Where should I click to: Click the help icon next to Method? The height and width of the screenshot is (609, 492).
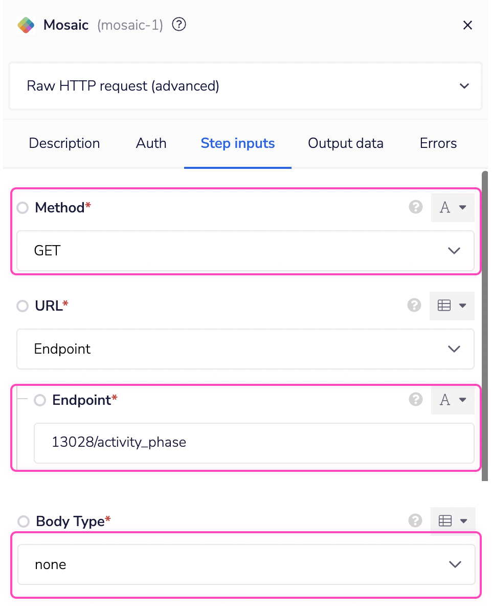[416, 207]
